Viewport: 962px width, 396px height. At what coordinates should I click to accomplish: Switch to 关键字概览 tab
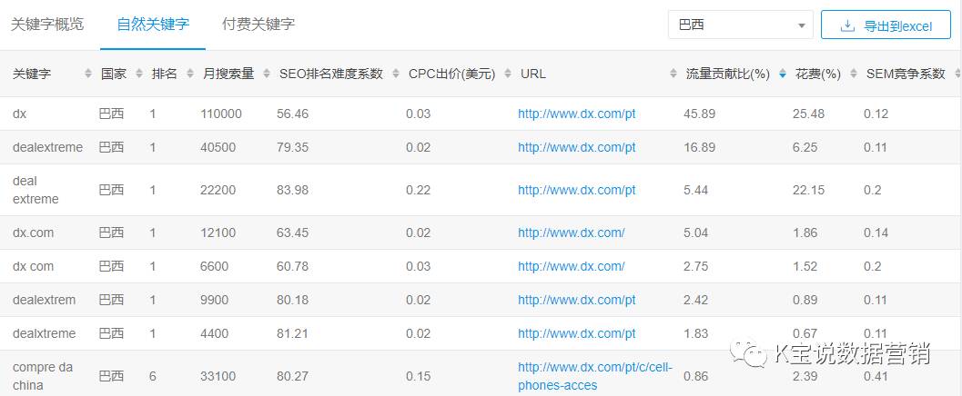(x=47, y=25)
